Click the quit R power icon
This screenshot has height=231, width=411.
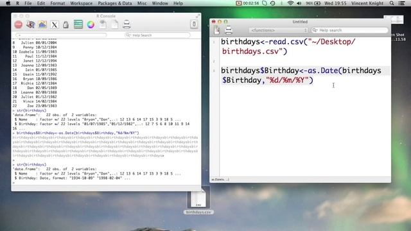(x=194, y=24)
